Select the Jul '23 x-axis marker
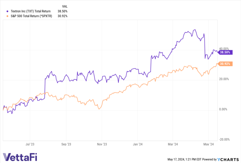This screenshot has height=163, width=241. point(30,144)
